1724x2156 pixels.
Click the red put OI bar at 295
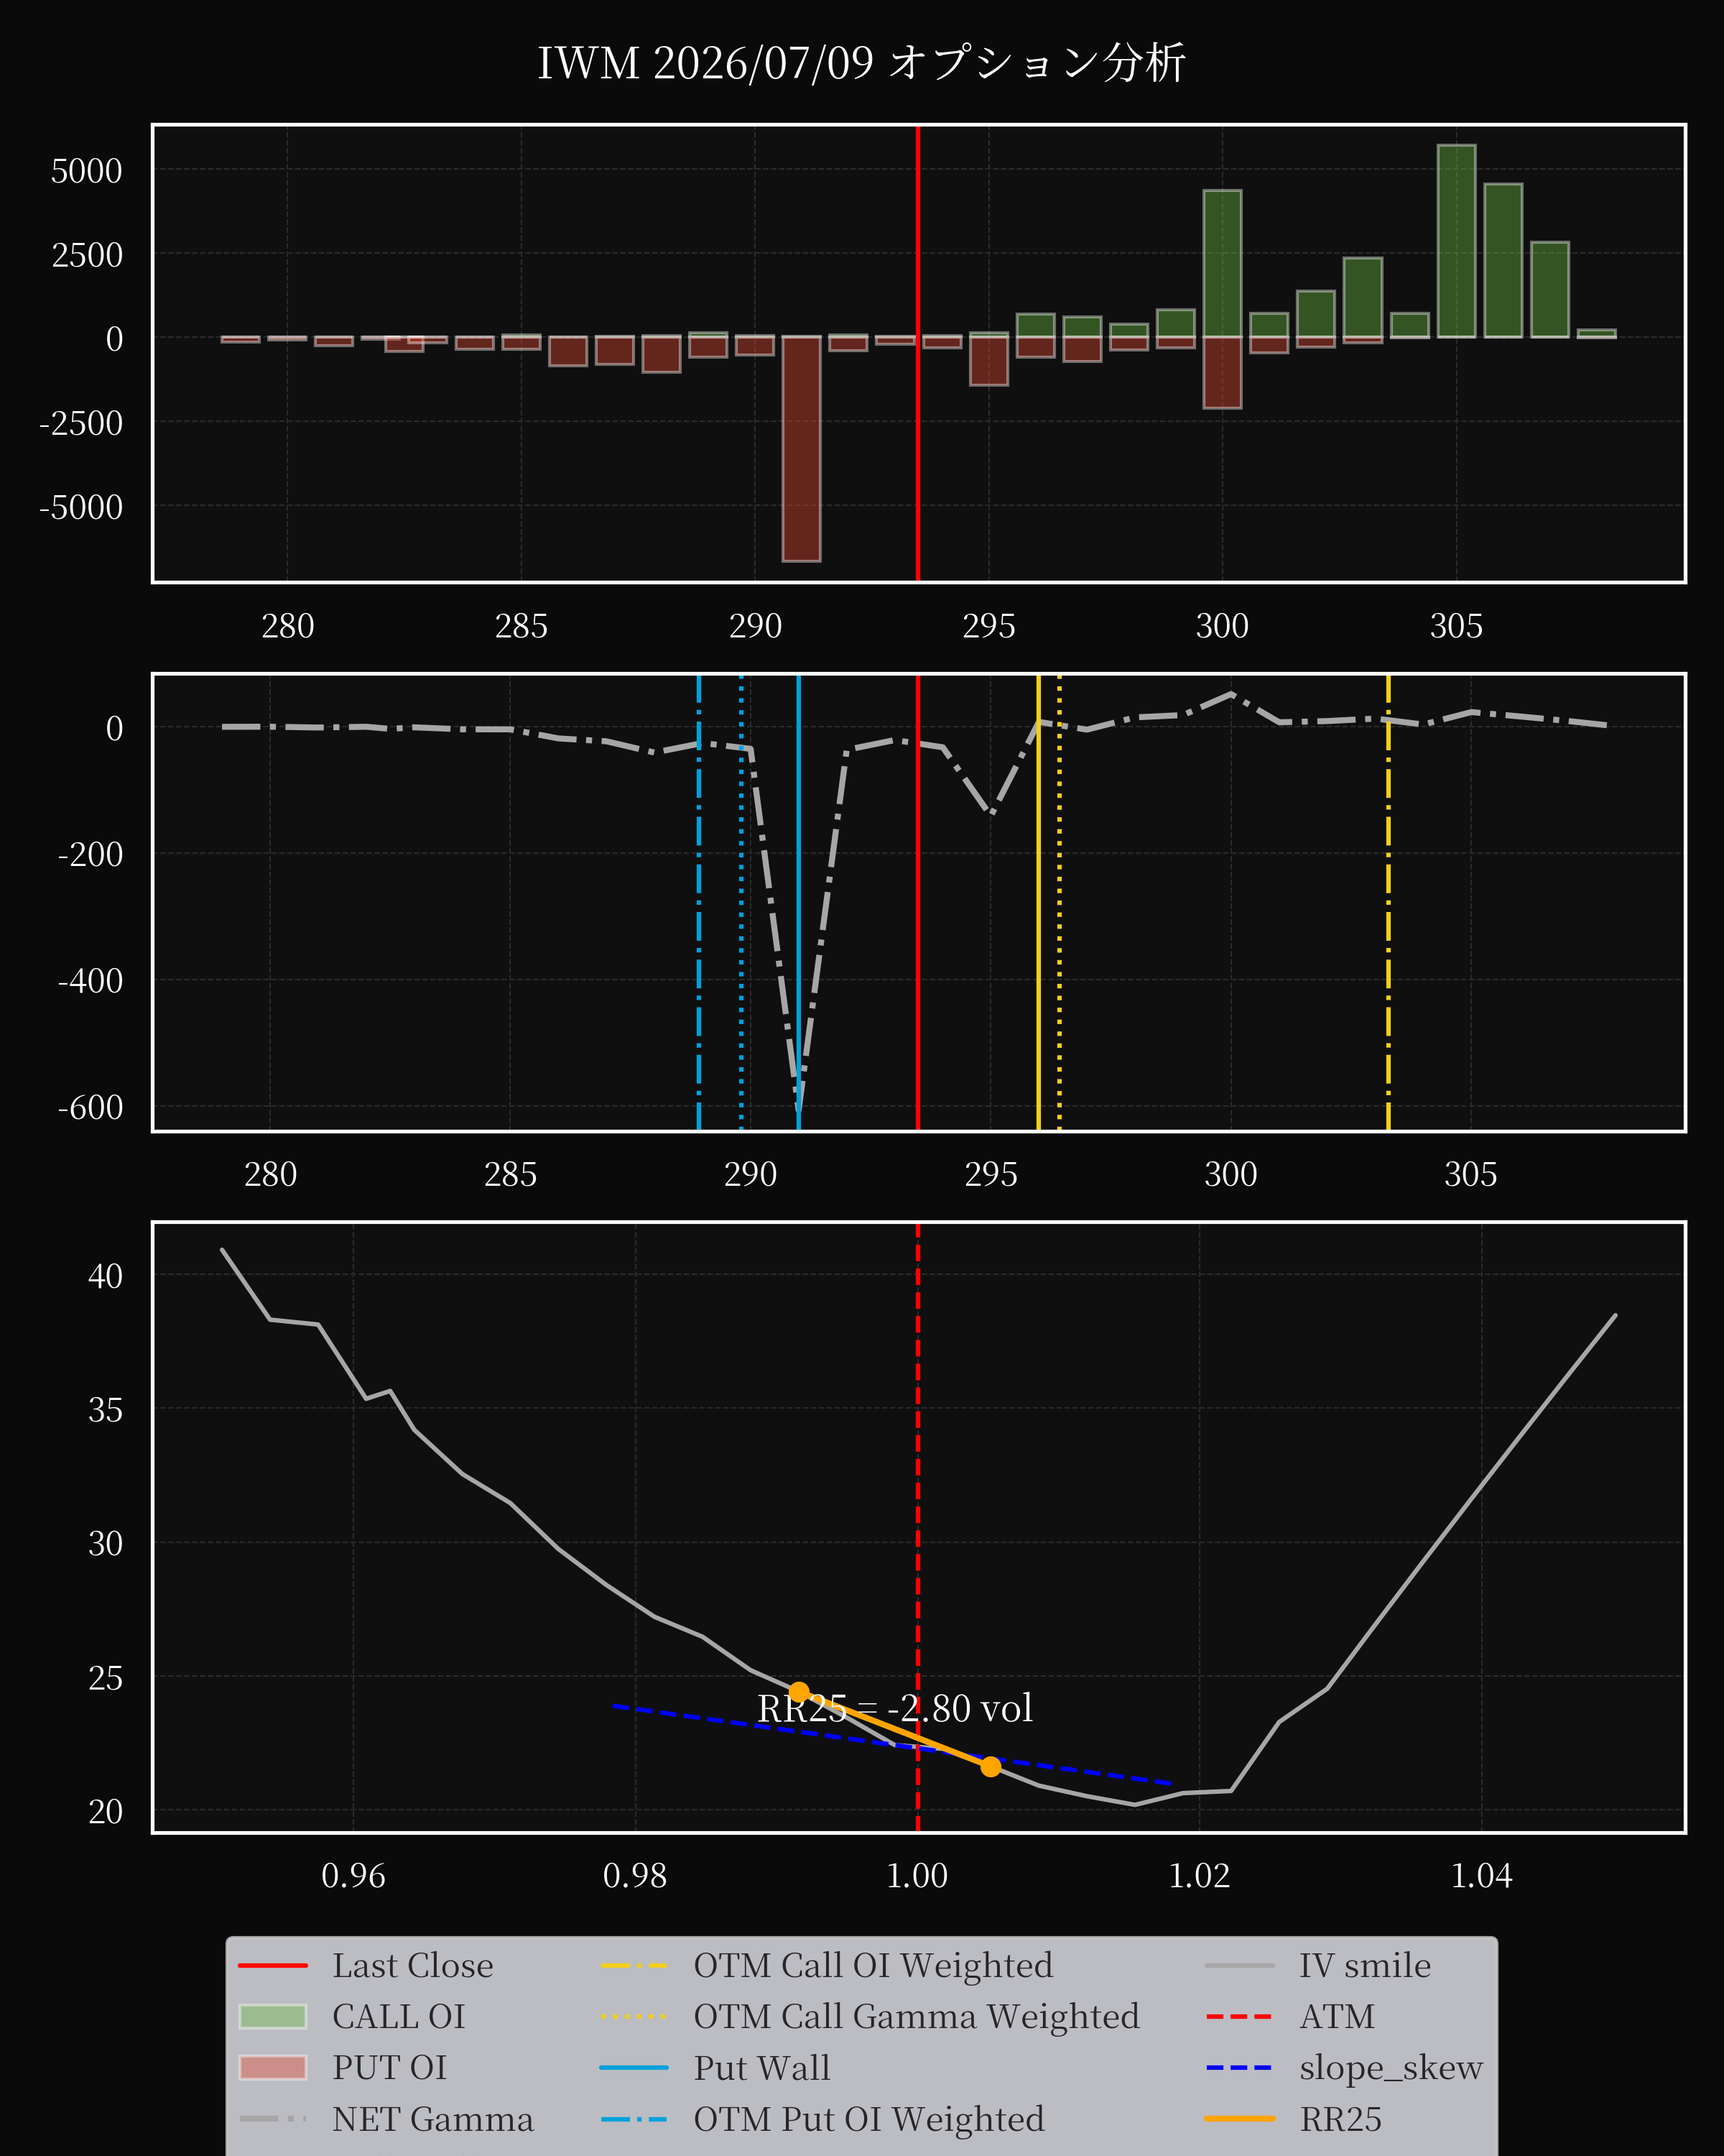(x=988, y=361)
